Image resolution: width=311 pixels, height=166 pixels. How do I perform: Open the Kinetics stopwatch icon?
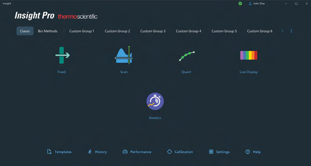pyautogui.click(x=155, y=101)
